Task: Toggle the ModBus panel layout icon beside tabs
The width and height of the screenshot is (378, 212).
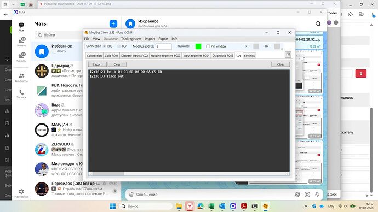Action: [288, 55]
